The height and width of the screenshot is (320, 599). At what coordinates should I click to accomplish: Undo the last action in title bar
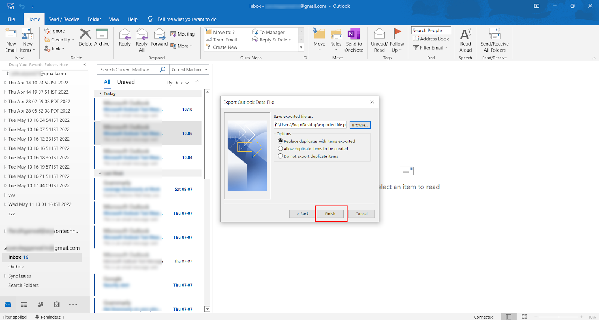click(22, 6)
